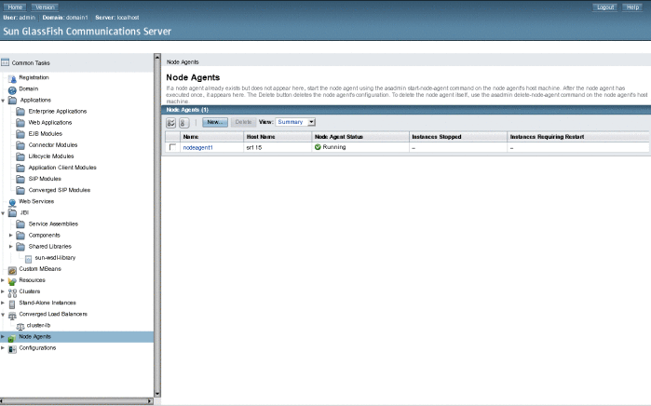This screenshot has height=406, width=651.
Task: Expand the Clusters tree node
Action: point(3,291)
